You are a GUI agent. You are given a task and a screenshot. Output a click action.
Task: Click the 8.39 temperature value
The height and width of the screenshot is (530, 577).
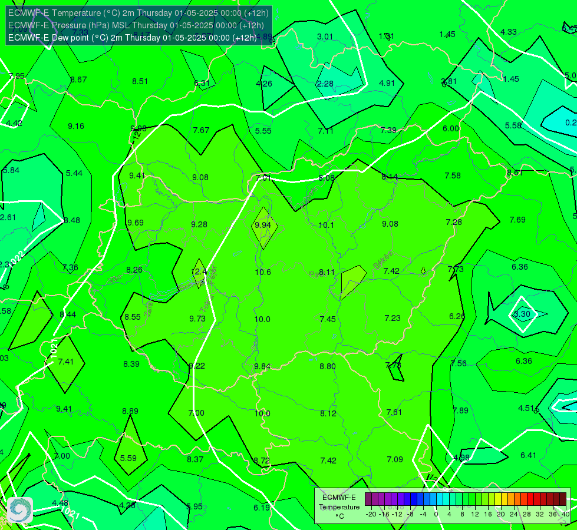pyautogui.click(x=131, y=364)
